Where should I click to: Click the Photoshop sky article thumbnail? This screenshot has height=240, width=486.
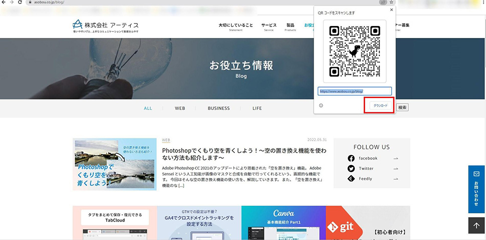(115, 164)
